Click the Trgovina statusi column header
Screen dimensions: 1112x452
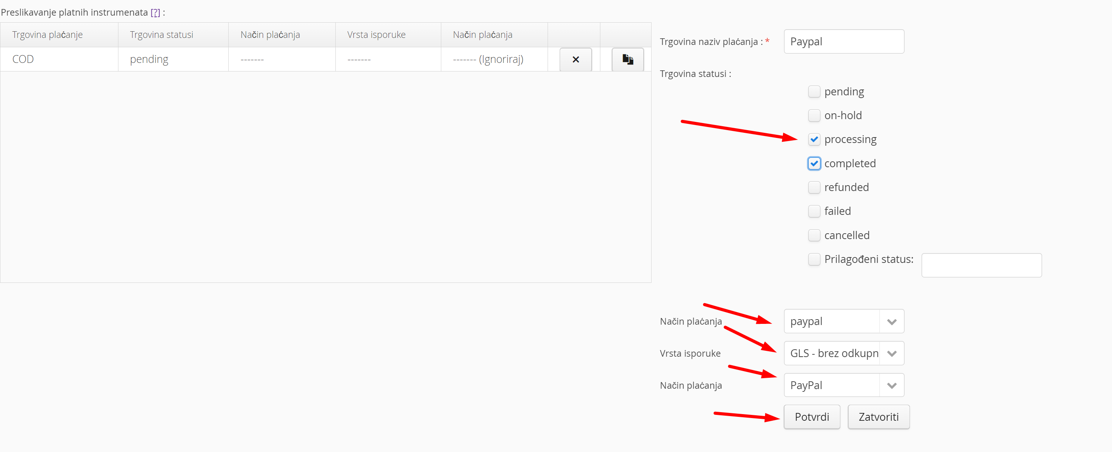click(161, 35)
